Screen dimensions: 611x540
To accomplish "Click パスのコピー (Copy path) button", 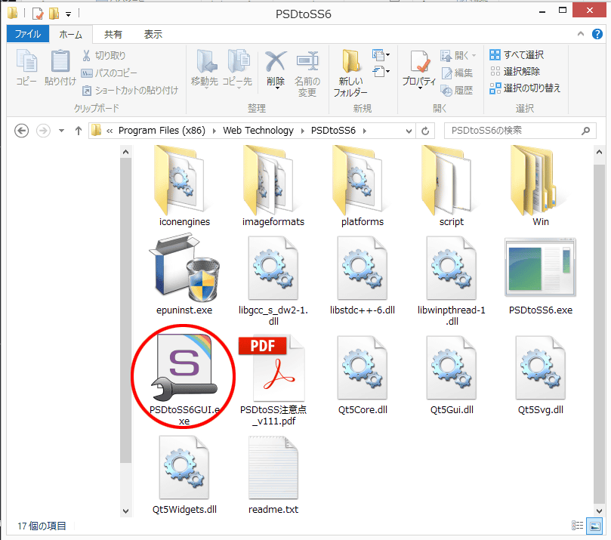I will tap(109, 73).
